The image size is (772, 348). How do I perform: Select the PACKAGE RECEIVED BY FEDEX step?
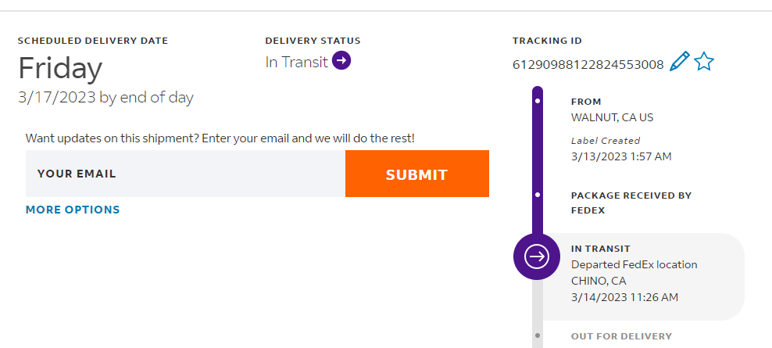631,203
